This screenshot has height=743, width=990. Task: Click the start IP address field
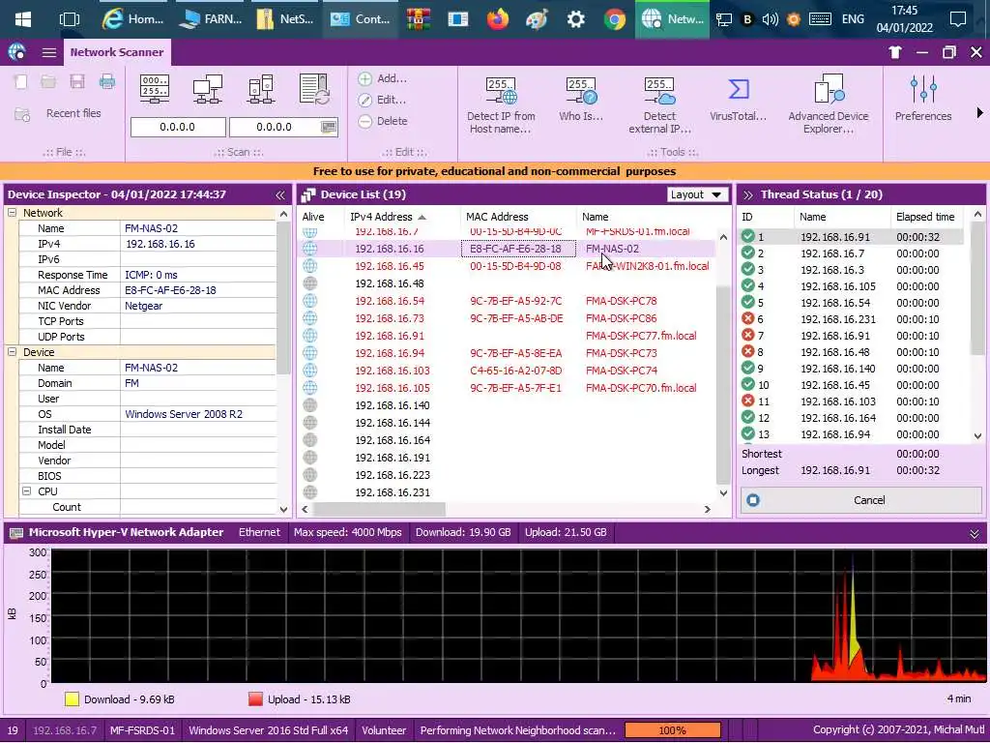pyautogui.click(x=178, y=127)
